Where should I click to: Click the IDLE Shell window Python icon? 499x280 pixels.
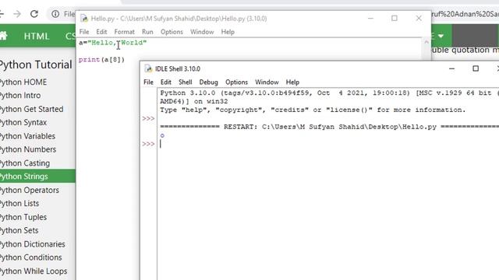148,68
